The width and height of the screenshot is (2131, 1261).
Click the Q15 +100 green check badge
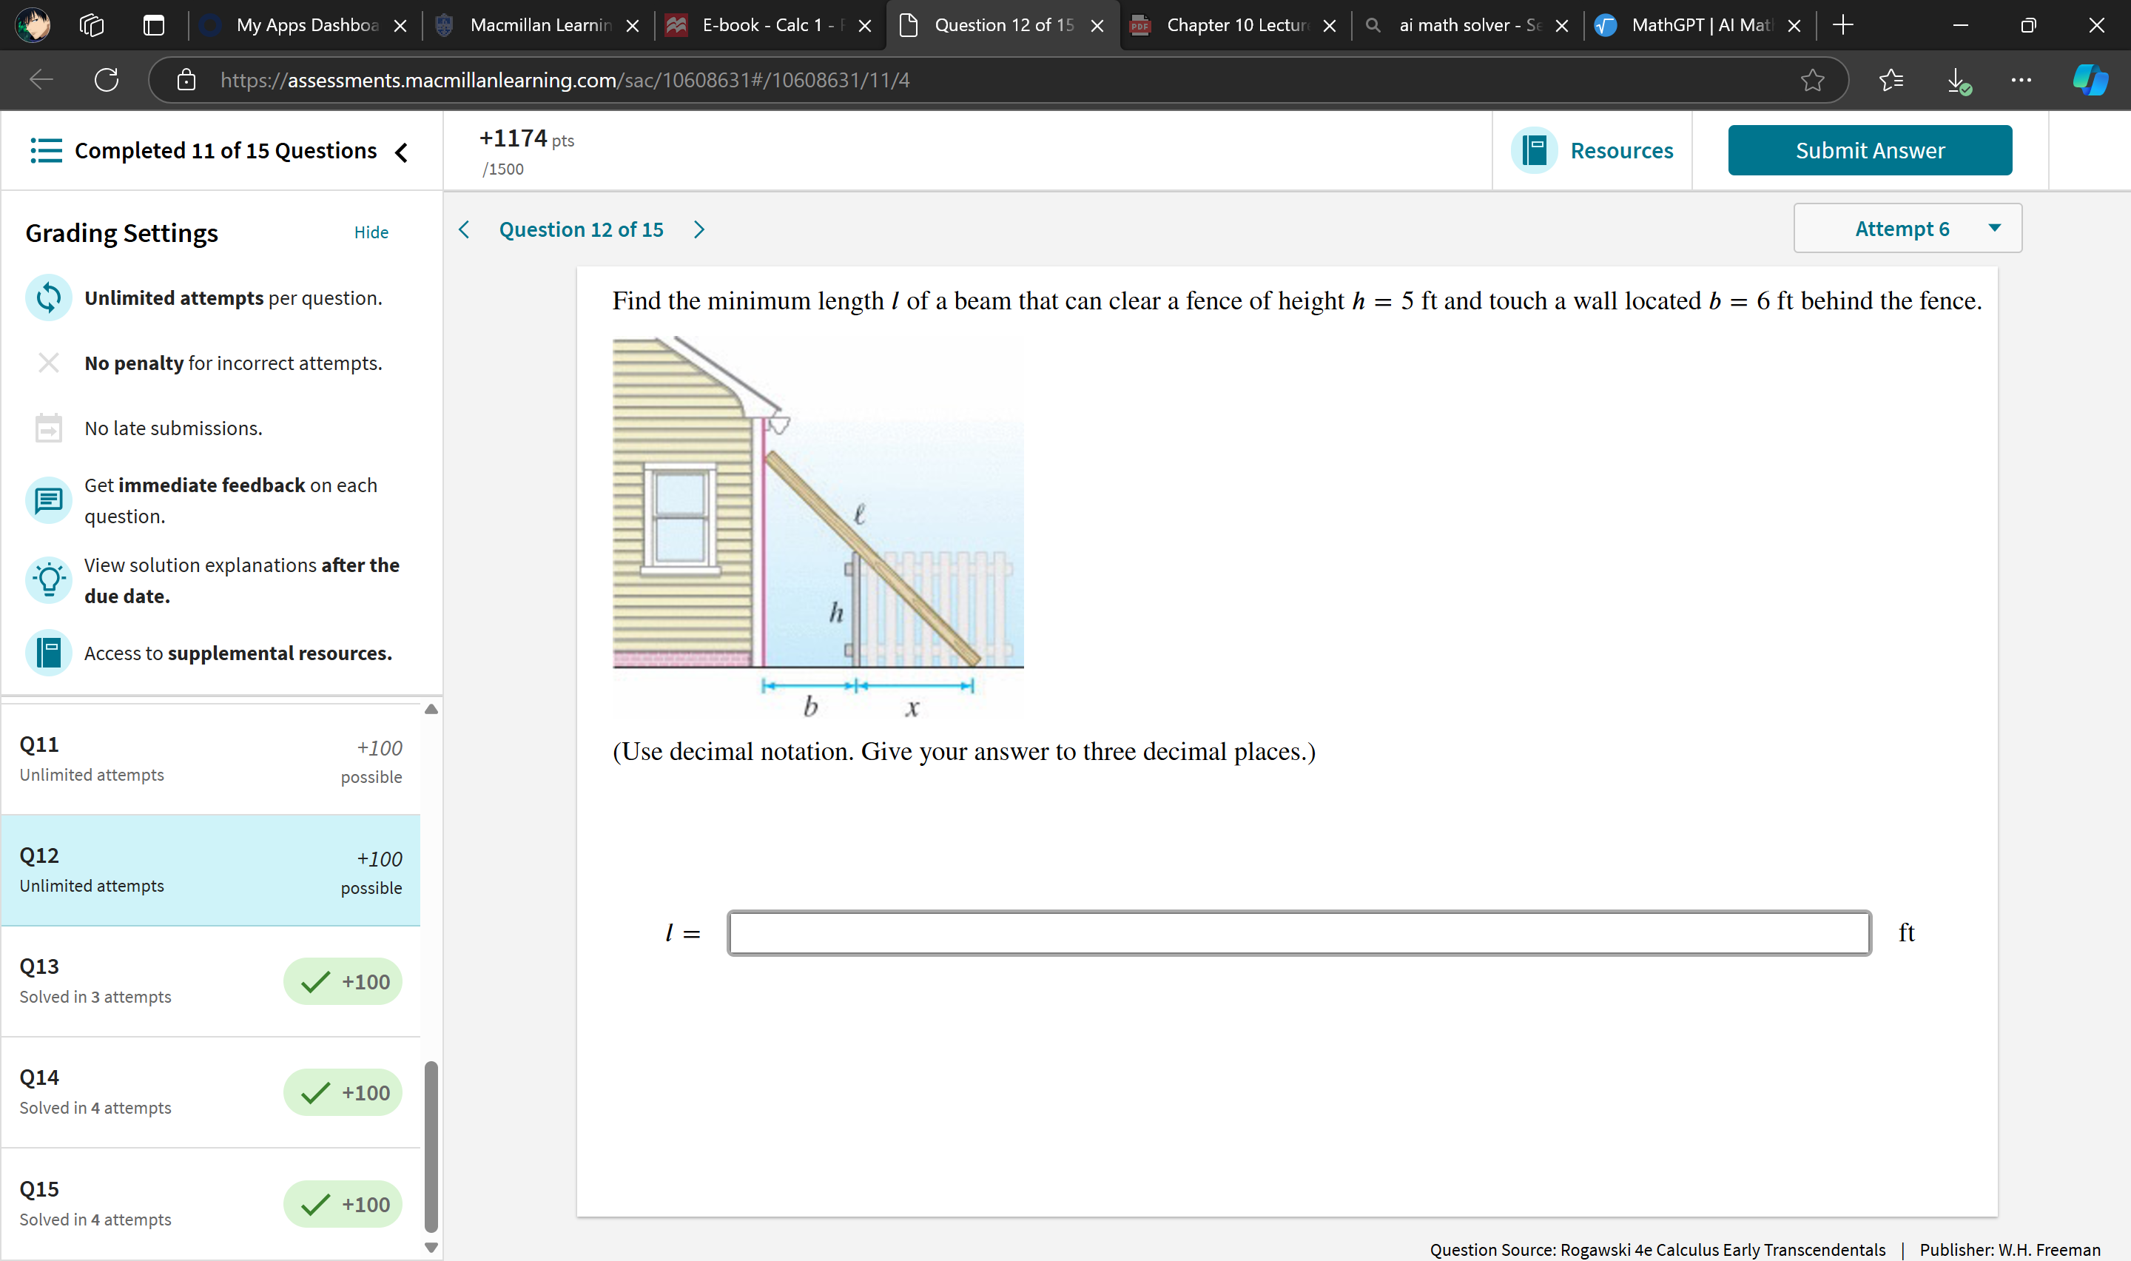point(343,1204)
